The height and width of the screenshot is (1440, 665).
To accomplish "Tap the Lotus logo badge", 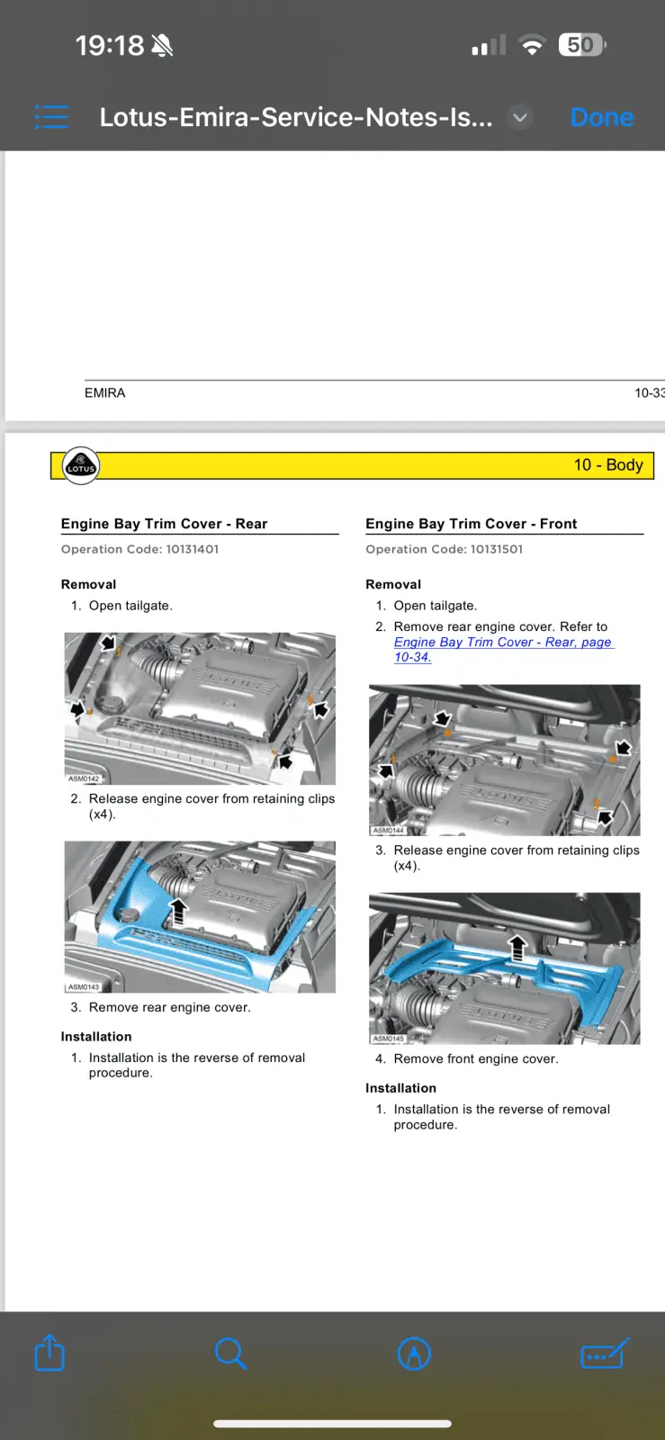I will pos(80,465).
